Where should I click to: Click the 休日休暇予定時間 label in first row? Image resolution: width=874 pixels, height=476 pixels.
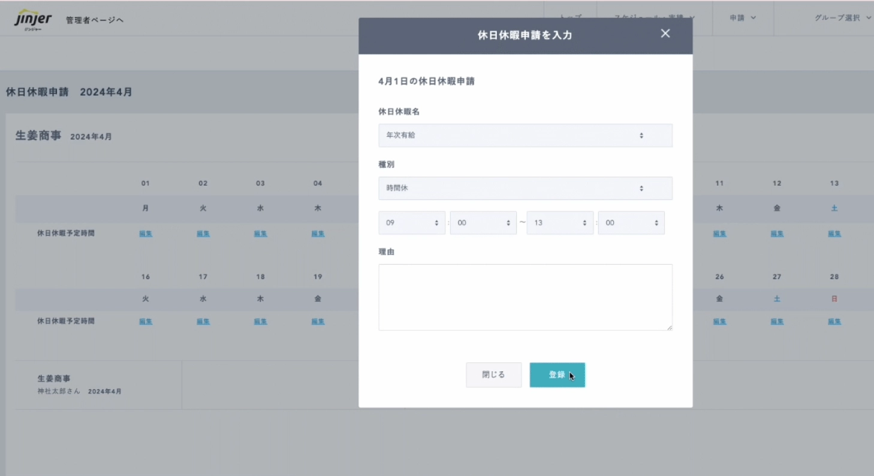coord(66,234)
